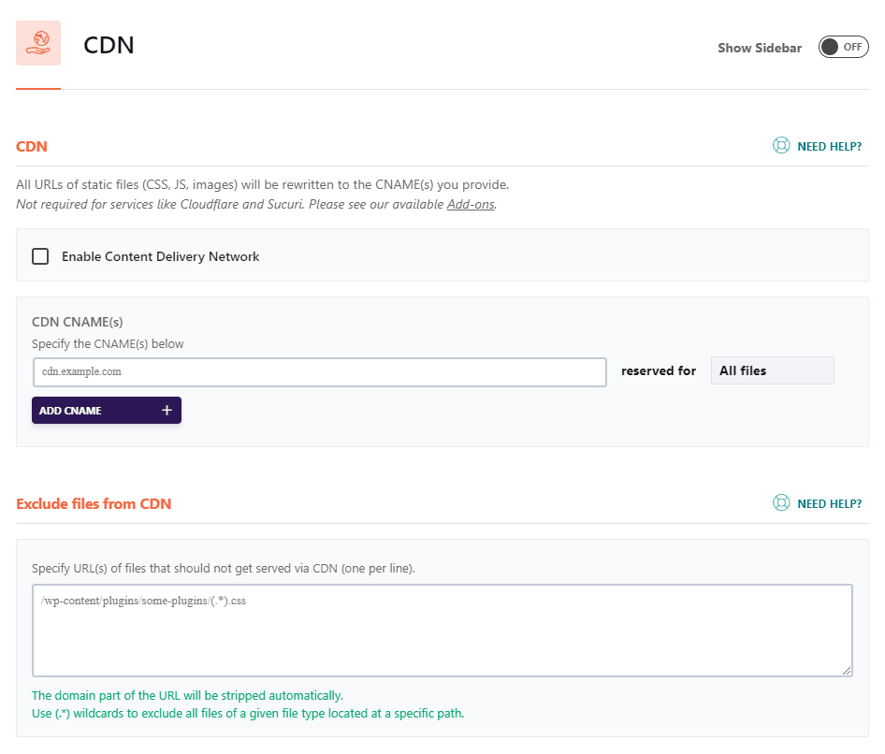
Task: Click the CDN CNAME(s) field label
Action: (x=78, y=322)
